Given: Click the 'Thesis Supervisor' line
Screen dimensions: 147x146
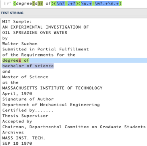Looking at the screenshot, I should 25,116.
